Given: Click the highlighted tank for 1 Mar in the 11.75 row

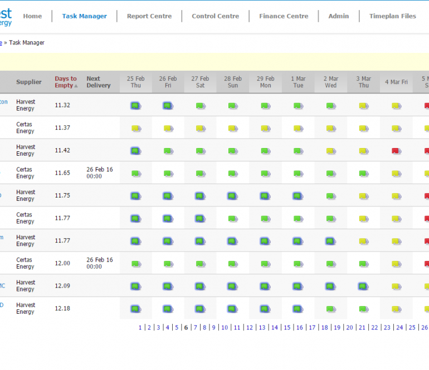Looking at the screenshot, I should click(x=298, y=196).
